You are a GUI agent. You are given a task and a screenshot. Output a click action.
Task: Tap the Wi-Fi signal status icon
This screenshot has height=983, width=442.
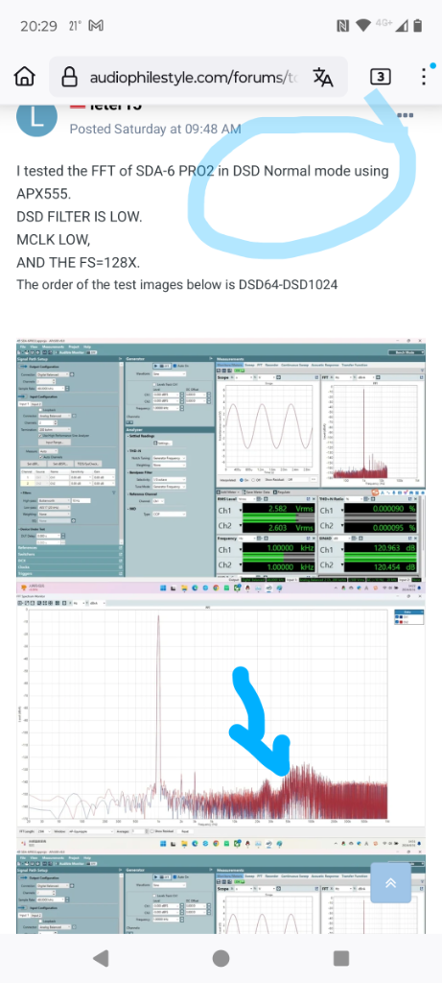[363, 26]
